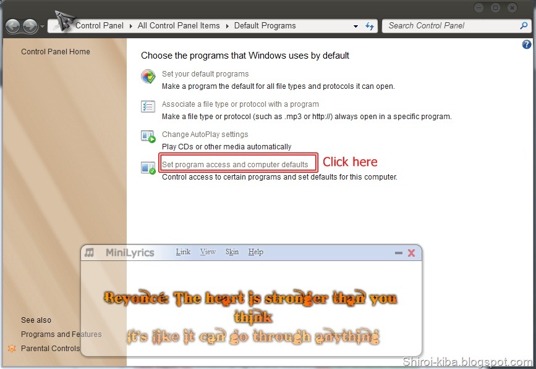Minimize the MiniLyrics window
The height and width of the screenshot is (369, 536).
tap(399, 253)
